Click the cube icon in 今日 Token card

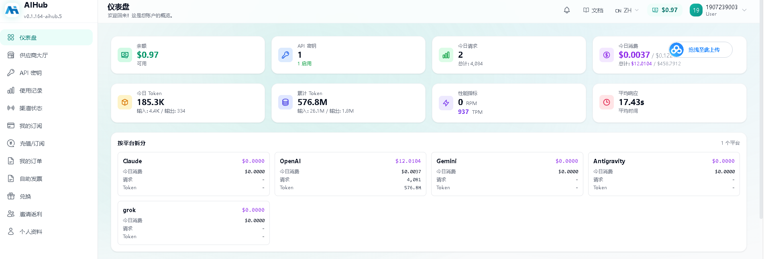[125, 102]
